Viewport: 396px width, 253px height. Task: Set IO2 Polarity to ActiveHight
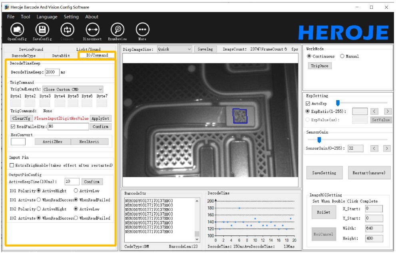click(39, 209)
